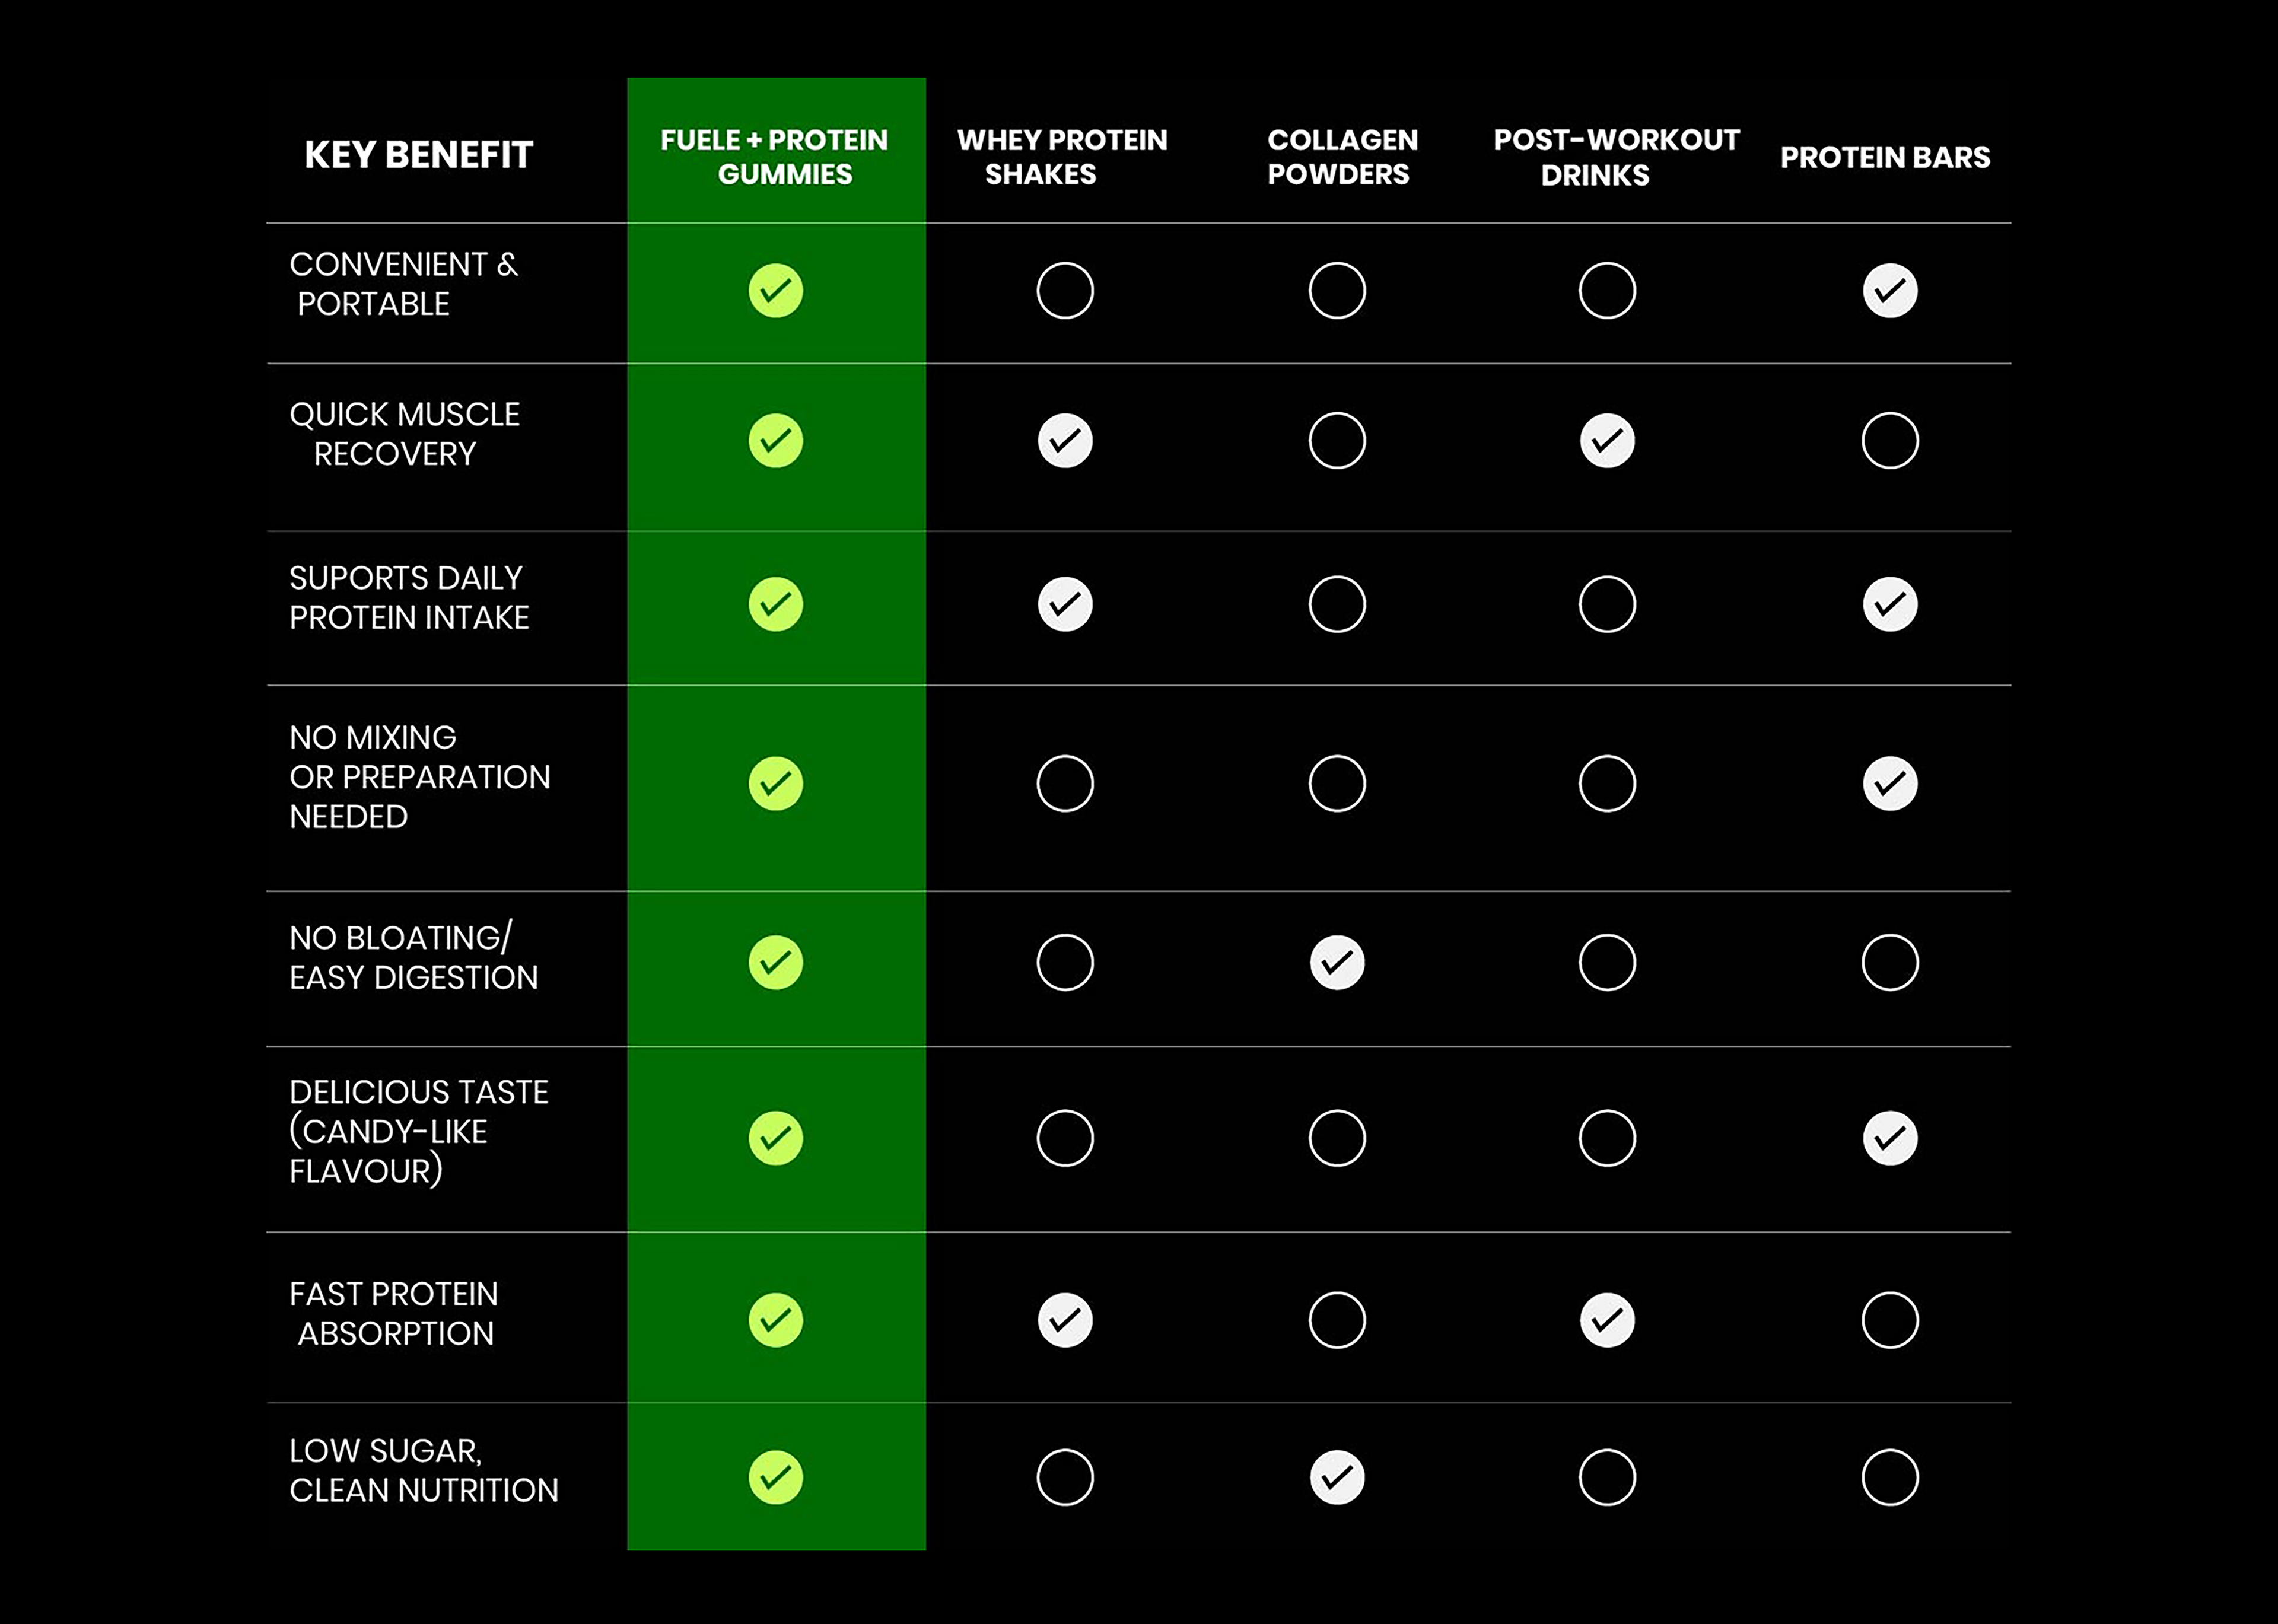Click the Delicious Taste (Candy-Like Flavour) row label
The image size is (2278, 1624).
418,1131
